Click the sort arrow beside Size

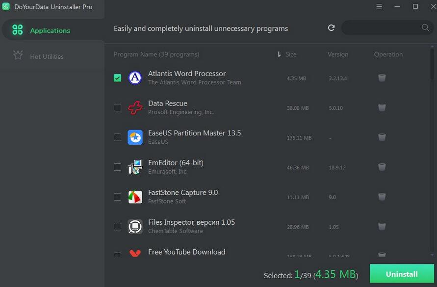click(x=279, y=54)
